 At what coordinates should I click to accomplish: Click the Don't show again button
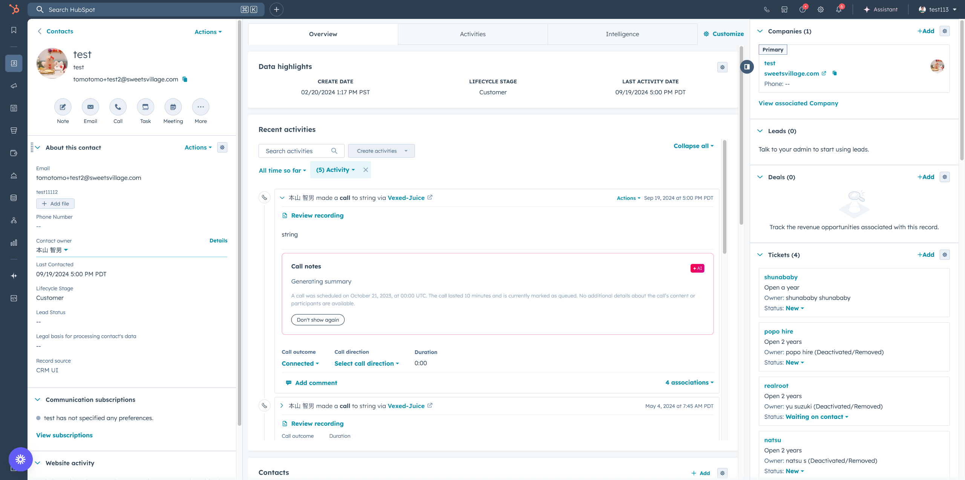317,320
